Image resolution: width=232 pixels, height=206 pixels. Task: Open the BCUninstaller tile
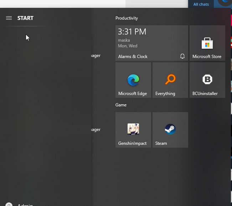[207, 80]
